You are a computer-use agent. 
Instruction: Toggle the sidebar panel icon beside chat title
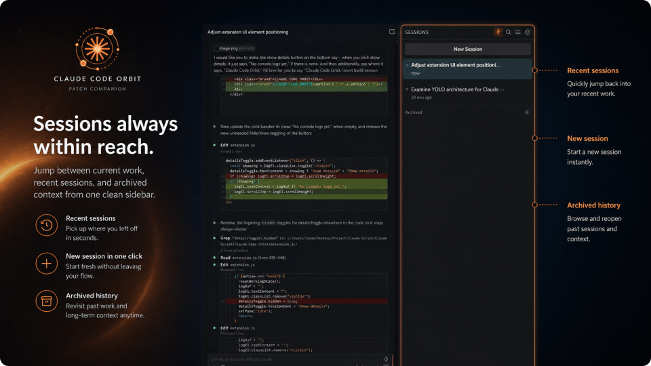click(392, 32)
